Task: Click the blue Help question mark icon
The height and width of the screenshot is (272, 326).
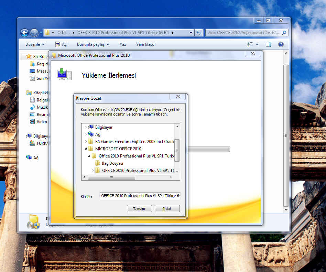Action: 281,44
